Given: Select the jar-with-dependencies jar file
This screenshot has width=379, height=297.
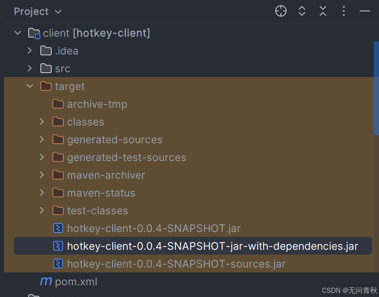Looking at the screenshot, I should point(212,246).
